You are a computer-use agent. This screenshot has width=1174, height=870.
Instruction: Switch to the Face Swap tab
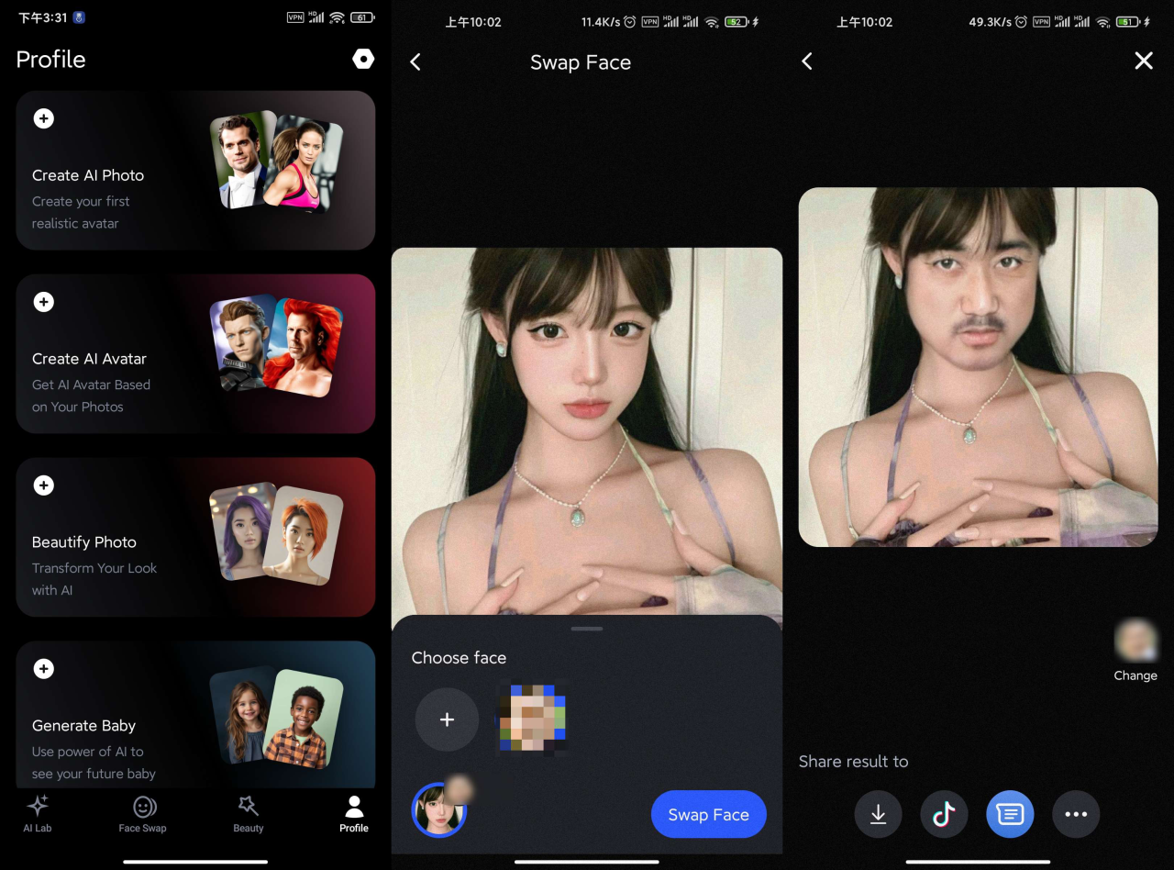click(x=143, y=814)
